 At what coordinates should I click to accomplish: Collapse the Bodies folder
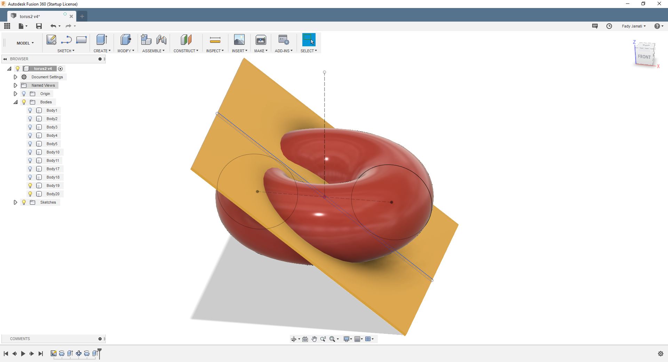(x=16, y=102)
